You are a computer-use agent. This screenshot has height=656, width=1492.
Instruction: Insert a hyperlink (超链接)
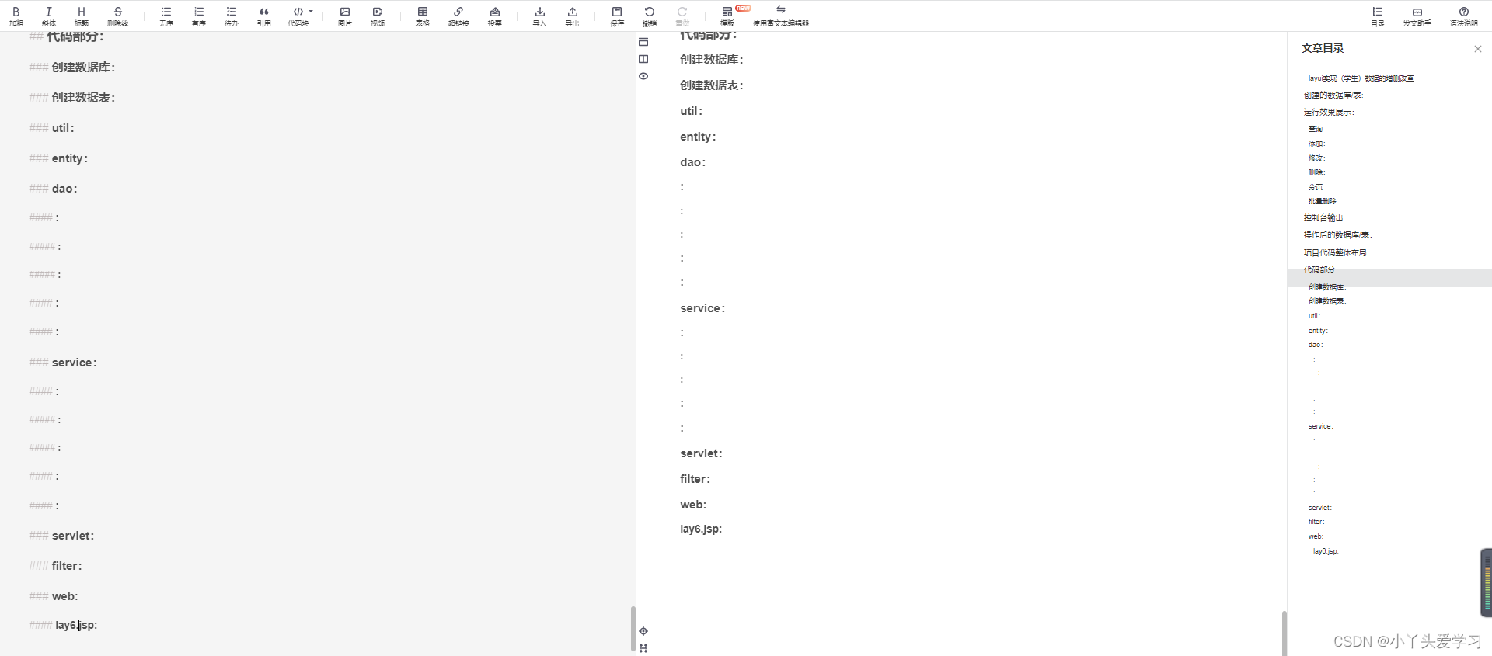(x=458, y=16)
